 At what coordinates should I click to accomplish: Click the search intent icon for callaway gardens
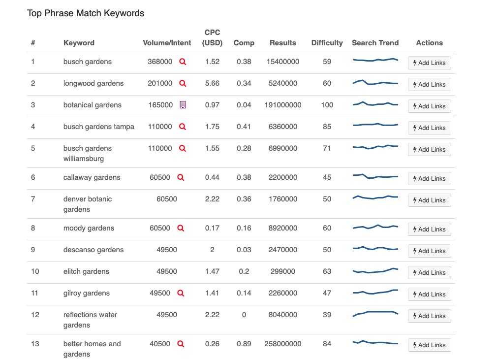(181, 178)
